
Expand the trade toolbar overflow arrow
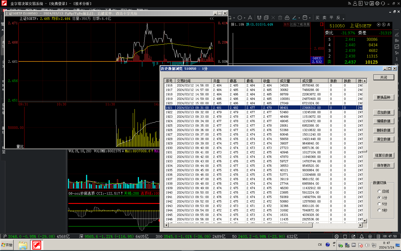coord(344,19)
